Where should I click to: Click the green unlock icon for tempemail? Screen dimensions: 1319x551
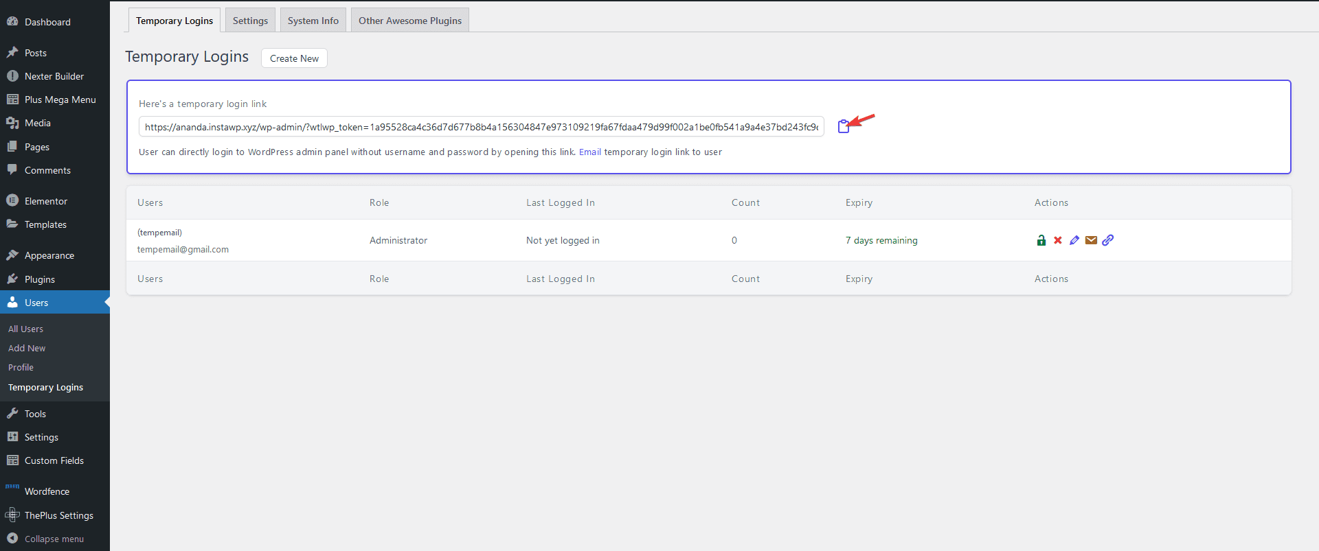pos(1041,240)
